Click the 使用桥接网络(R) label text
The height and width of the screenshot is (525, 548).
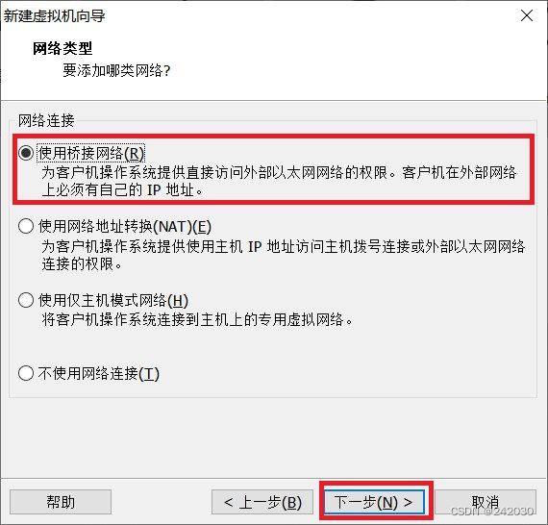(x=91, y=153)
